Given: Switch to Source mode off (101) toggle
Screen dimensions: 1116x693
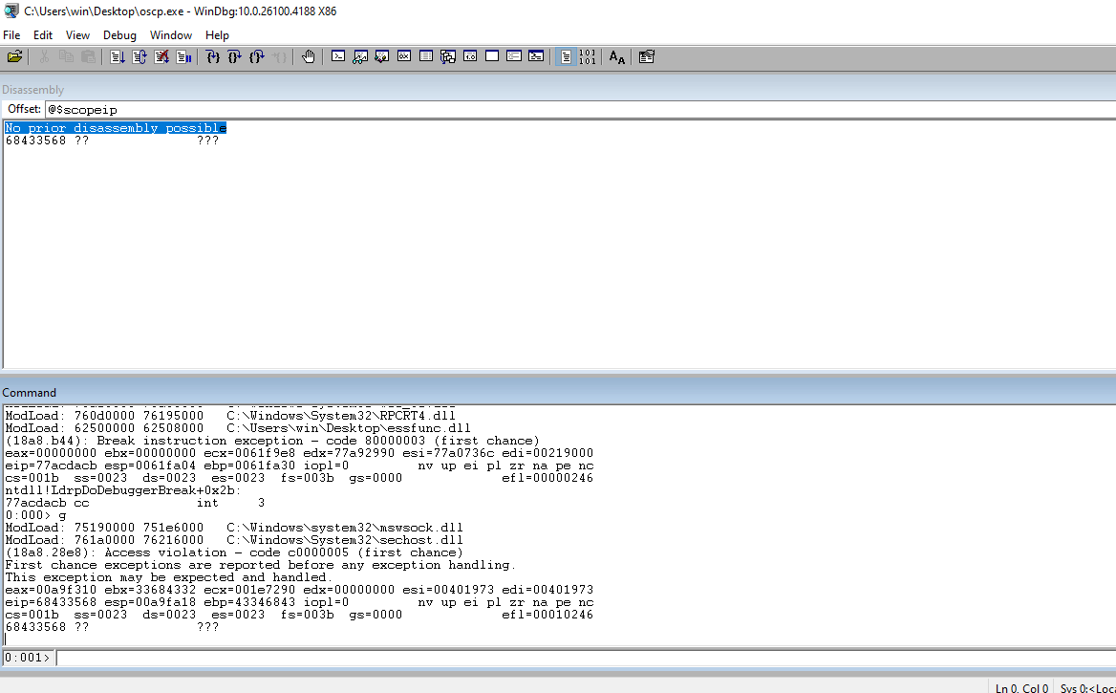Looking at the screenshot, I should (x=588, y=57).
